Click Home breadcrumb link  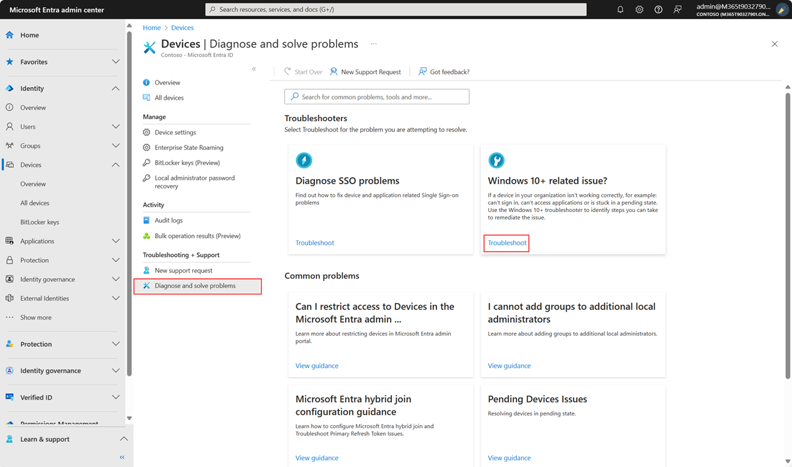click(x=152, y=28)
